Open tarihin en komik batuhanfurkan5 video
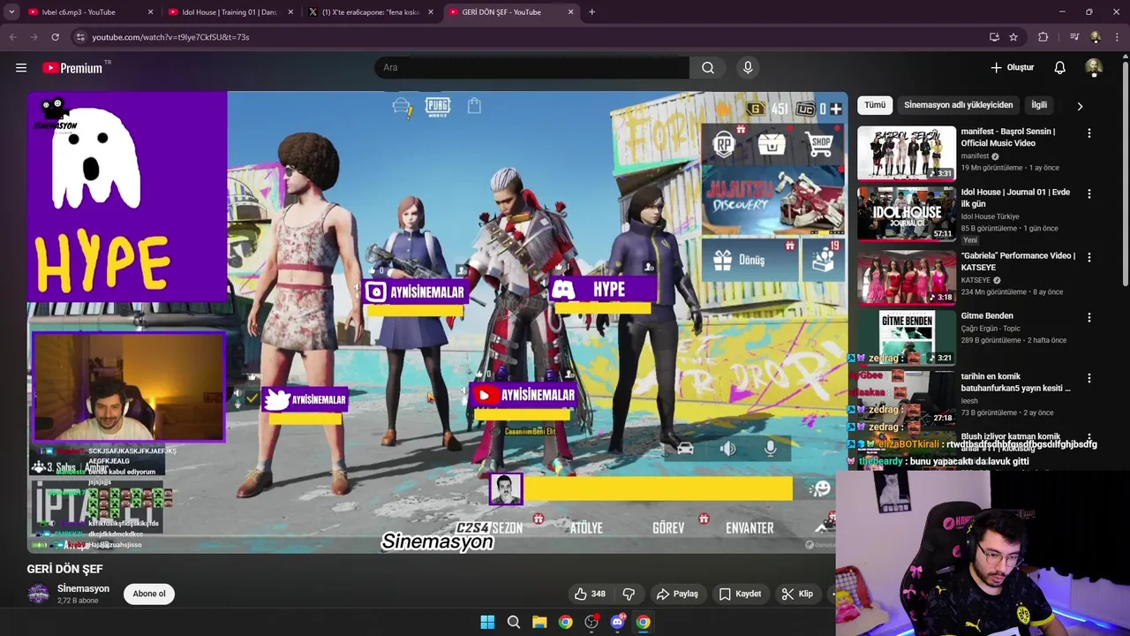The width and height of the screenshot is (1130, 636). pyautogui.click(x=1015, y=382)
